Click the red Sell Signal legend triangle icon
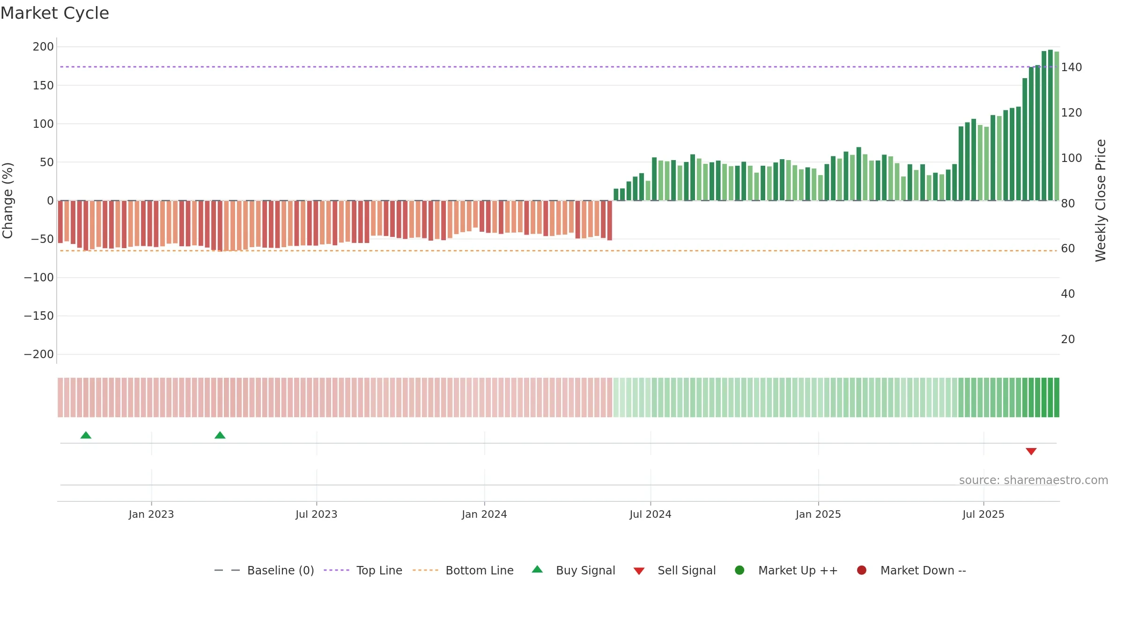 pos(639,571)
